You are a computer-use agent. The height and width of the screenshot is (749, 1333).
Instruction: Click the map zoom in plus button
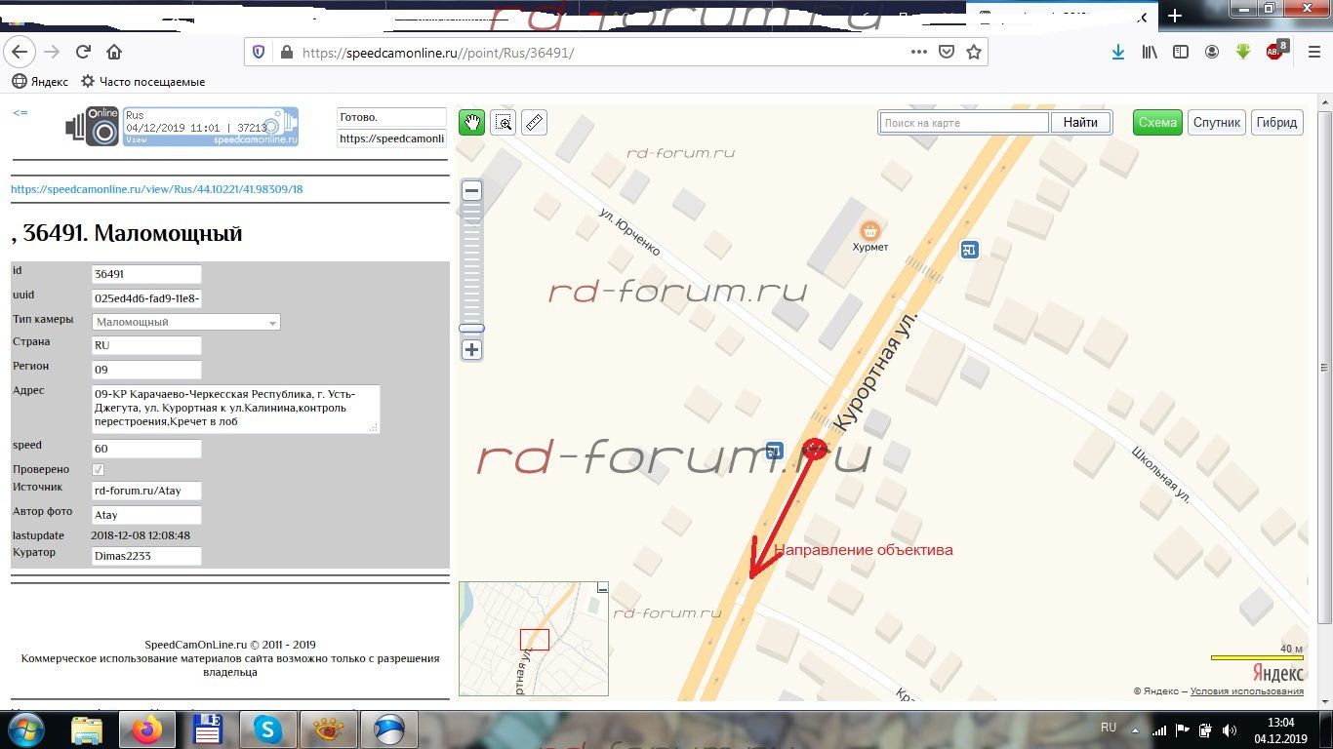[x=471, y=349]
